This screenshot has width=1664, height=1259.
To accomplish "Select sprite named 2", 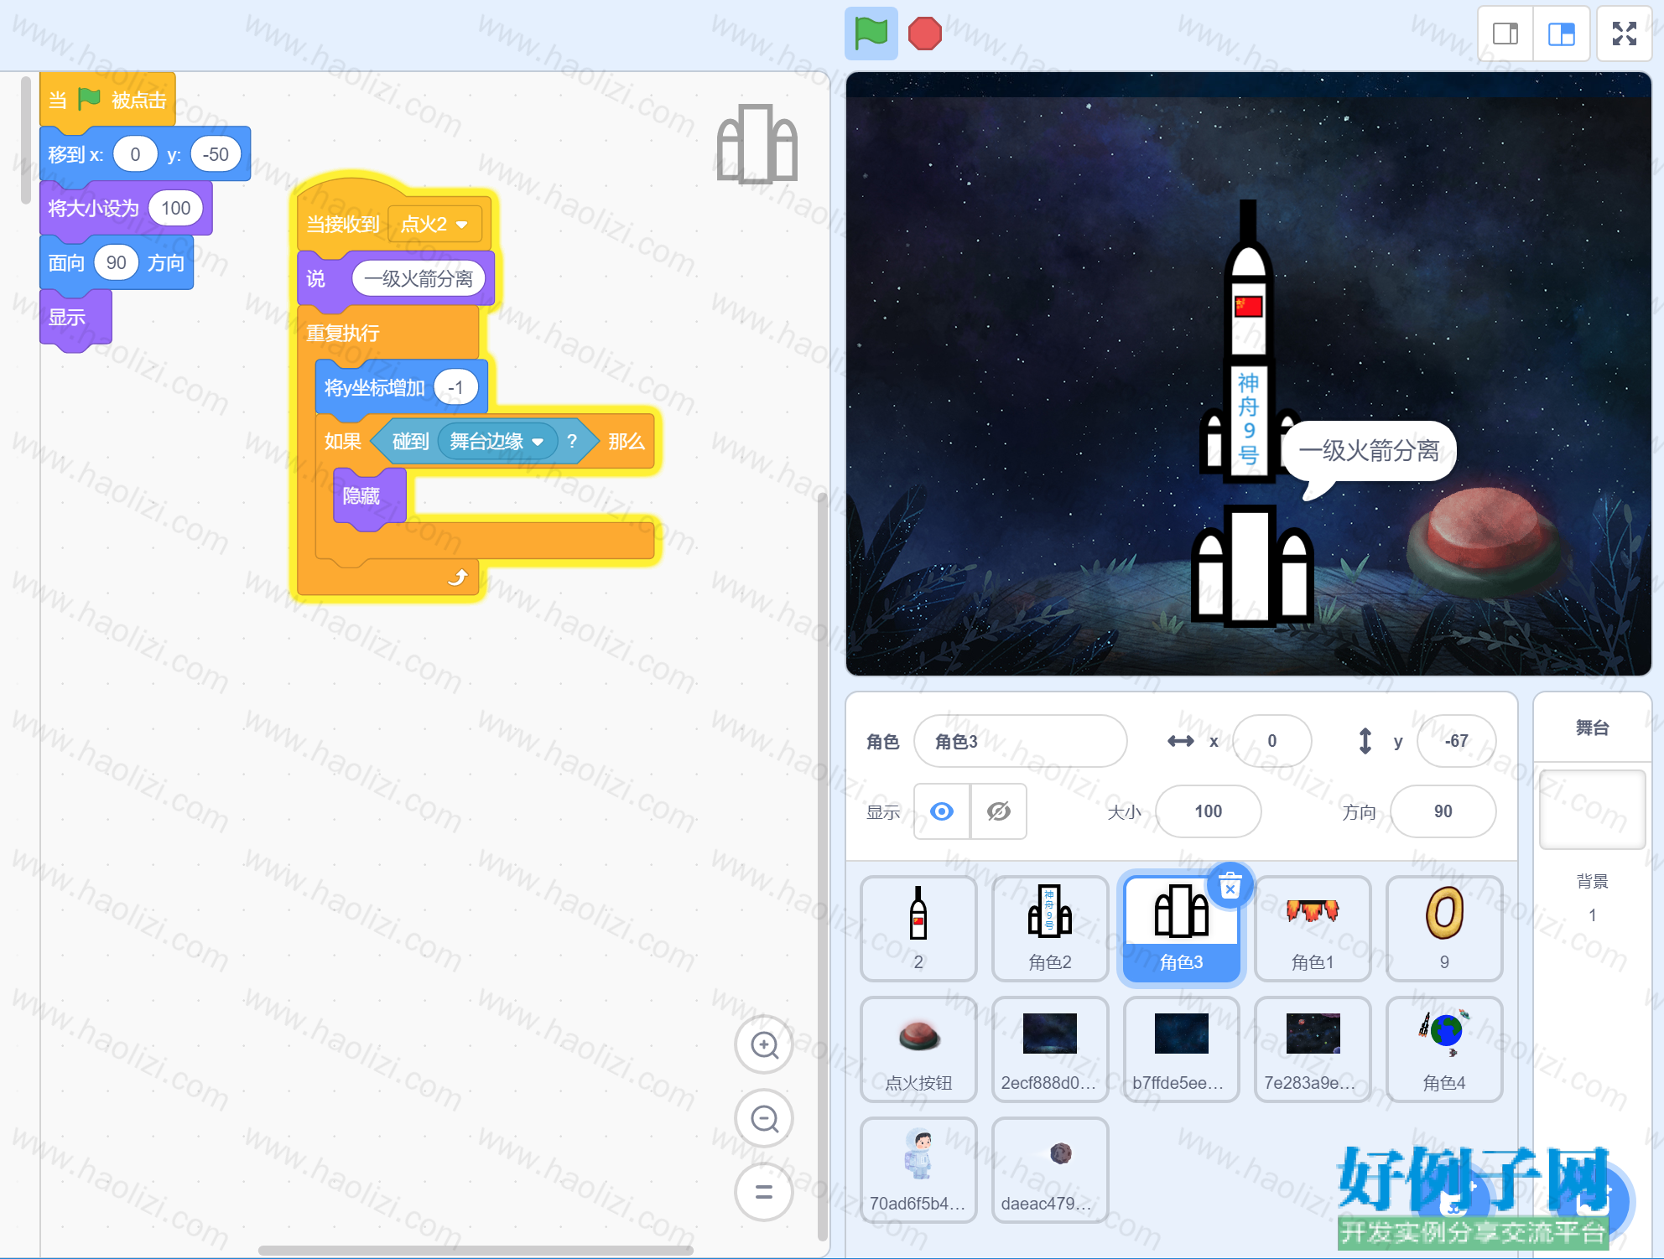I will 918,929.
